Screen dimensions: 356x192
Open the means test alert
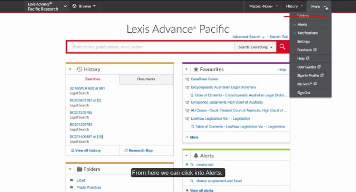205,165
